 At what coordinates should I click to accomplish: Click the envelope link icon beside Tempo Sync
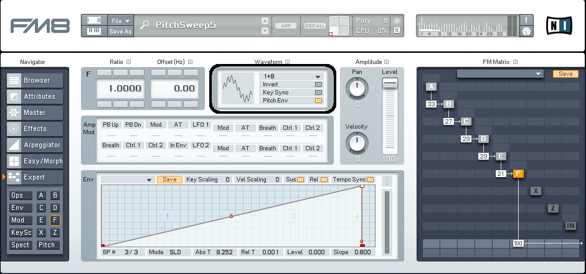(x=387, y=181)
